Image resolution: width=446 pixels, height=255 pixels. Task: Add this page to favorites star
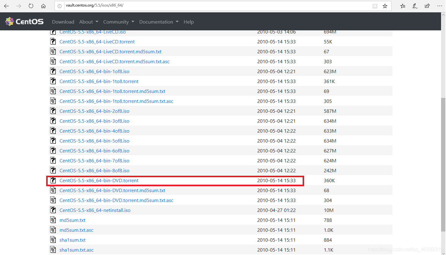pos(385,6)
